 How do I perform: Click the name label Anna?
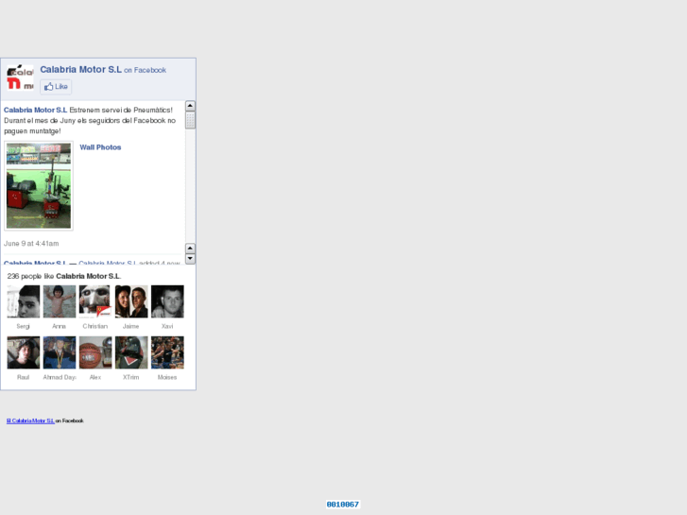(x=60, y=327)
